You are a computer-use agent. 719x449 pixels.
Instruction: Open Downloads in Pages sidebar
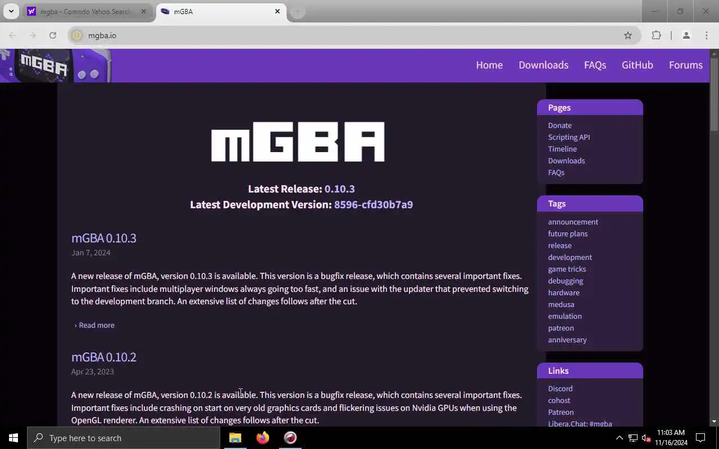tap(566, 161)
